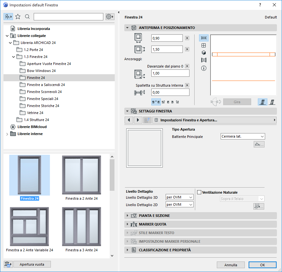
Task: Open the Battente Principale dropdown
Action: pos(243,137)
